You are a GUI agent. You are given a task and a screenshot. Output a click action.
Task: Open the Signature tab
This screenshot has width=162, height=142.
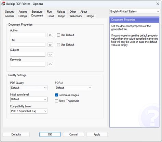point(37,12)
